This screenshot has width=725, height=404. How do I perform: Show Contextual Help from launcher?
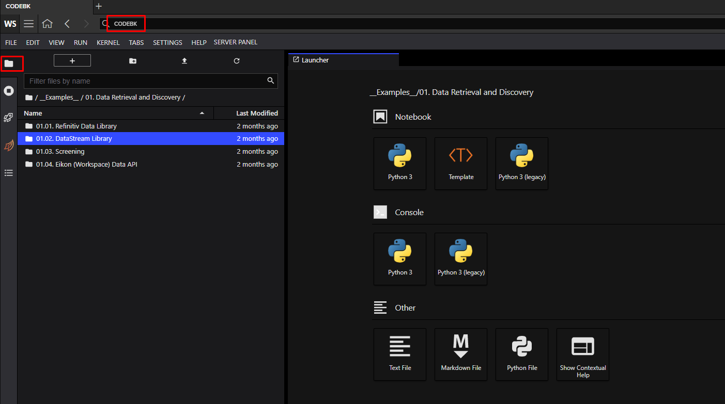(583, 354)
